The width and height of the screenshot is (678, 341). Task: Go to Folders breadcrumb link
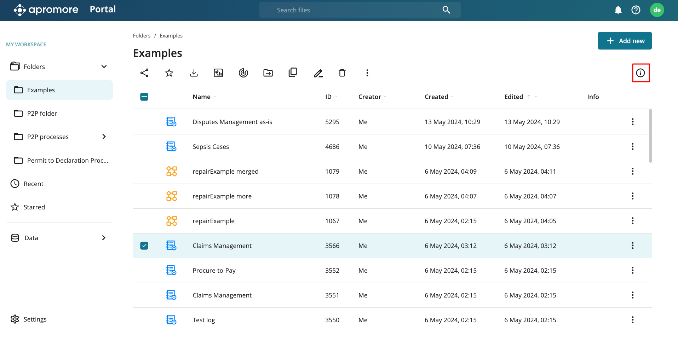pyautogui.click(x=142, y=36)
